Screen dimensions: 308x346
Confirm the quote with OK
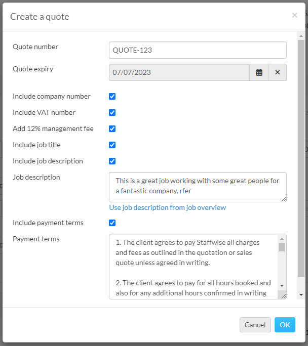point(285,325)
